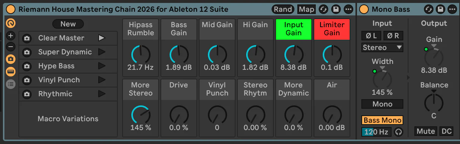
Task: Enable the Map macro mapping mode
Action: tap(307, 9)
